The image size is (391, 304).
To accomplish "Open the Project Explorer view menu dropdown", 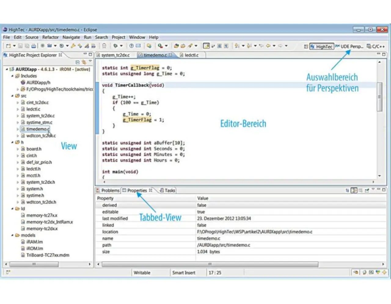I will click(x=90, y=61).
